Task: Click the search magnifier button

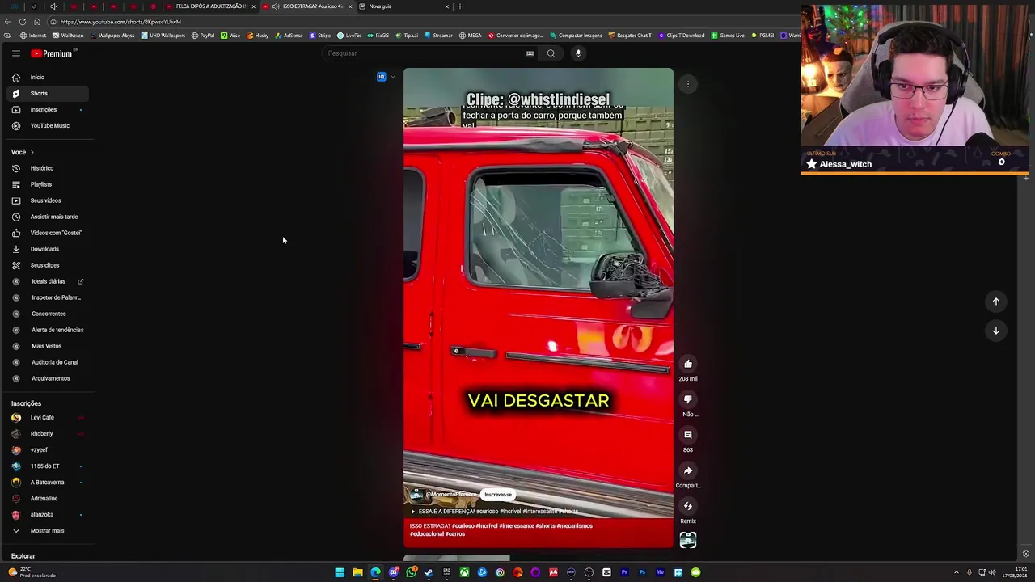Action: (551, 53)
